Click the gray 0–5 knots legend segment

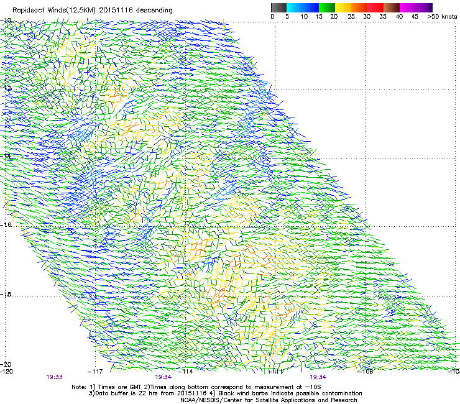[x=278, y=7]
